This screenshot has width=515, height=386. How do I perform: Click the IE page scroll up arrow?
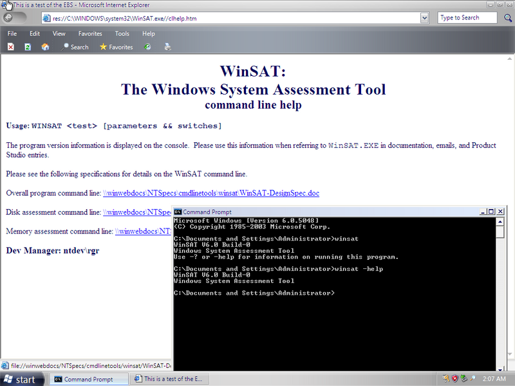tap(509, 59)
